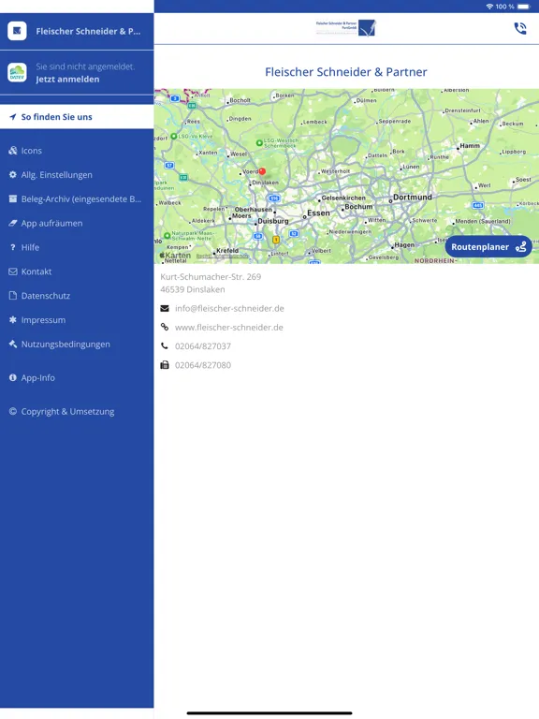The image size is (539, 719).
Task: Open Beleg-Archiv menu entry
Action: 77,199
